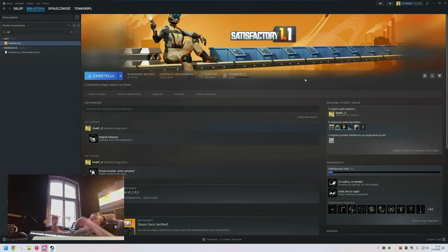This screenshot has height=252, width=448.
Task: Launch Chrome from the taskbar
Action: pos(13,248)
